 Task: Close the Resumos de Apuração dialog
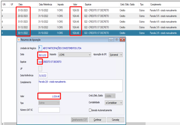122,40
